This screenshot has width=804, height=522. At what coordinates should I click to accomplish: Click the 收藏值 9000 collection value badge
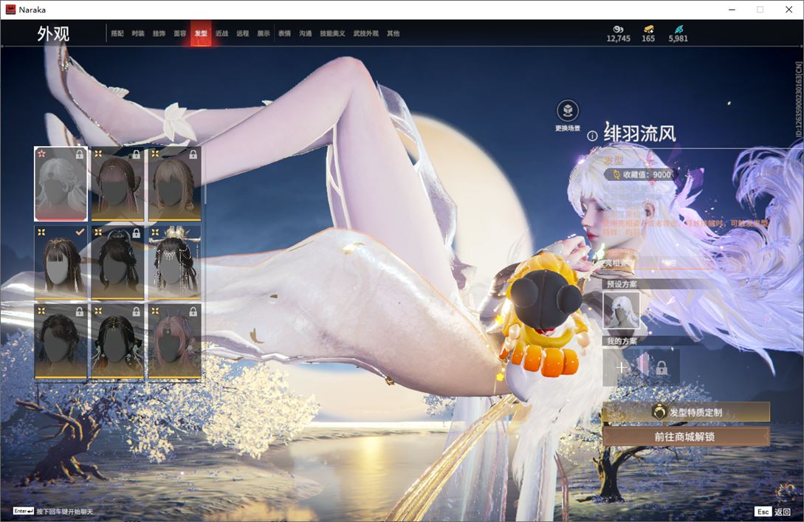[x=641, y=174]
